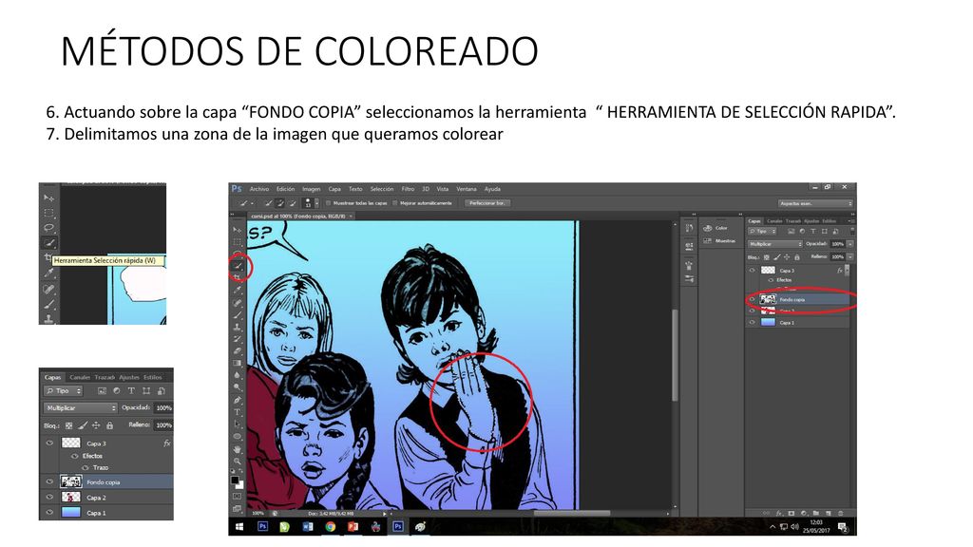This screenshot has height=547, width=973.
Task: Click the Perfeccionar bor. button
Action: click(487, 203)
